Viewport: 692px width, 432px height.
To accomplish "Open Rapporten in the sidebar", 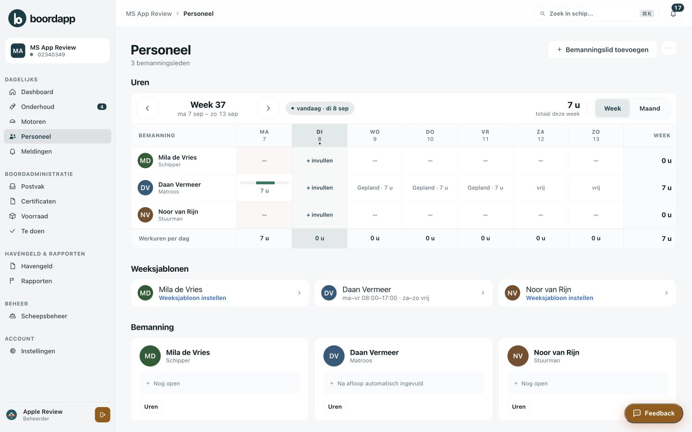I will (58, 281).
